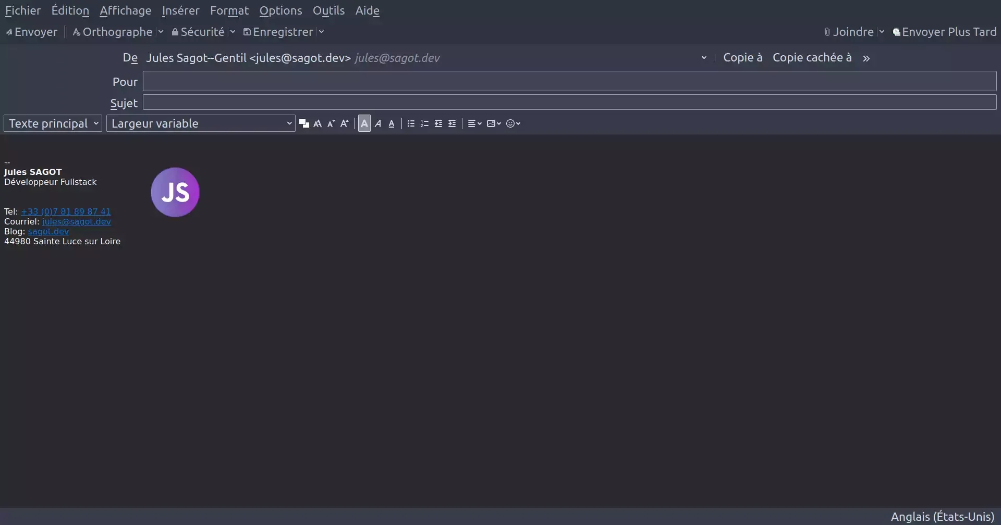1001x525 pixels.
Task: Insert a numbered list
Action: 424,124
